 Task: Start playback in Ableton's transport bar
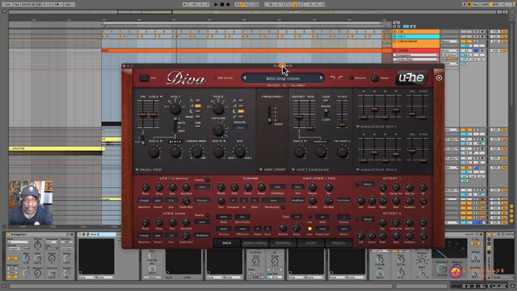tap(216, 4)
